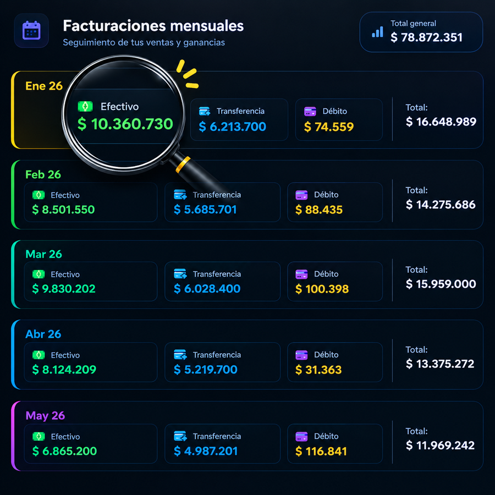
Task: Click the Efectivo cash icon in Mar 26
Action: 38,274
